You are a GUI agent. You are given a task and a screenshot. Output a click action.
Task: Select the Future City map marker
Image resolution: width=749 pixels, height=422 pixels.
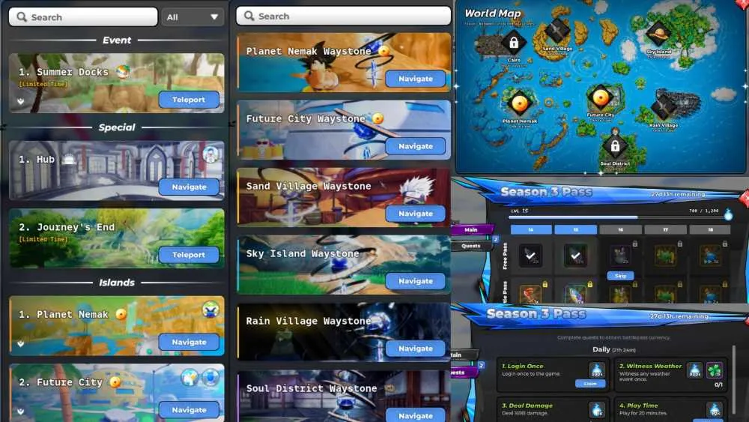point(601,97)
